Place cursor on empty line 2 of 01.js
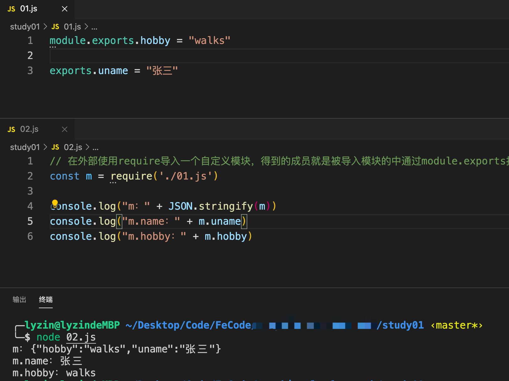Image resolution: width=509 pixels, height=381 pixels. [x=279, y=56]
